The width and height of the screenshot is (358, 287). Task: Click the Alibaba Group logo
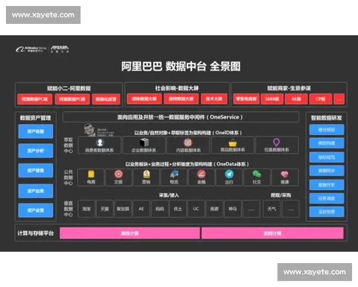pyautogui.click(x=31, y=49)
